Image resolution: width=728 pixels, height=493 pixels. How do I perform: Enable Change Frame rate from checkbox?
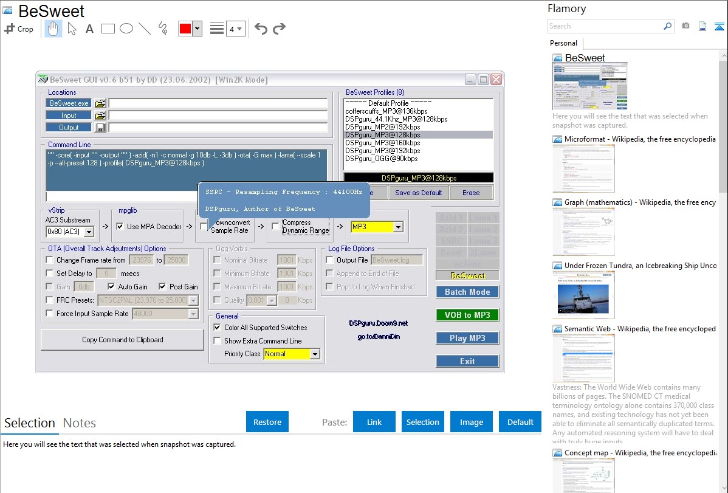tap(50, 260)
